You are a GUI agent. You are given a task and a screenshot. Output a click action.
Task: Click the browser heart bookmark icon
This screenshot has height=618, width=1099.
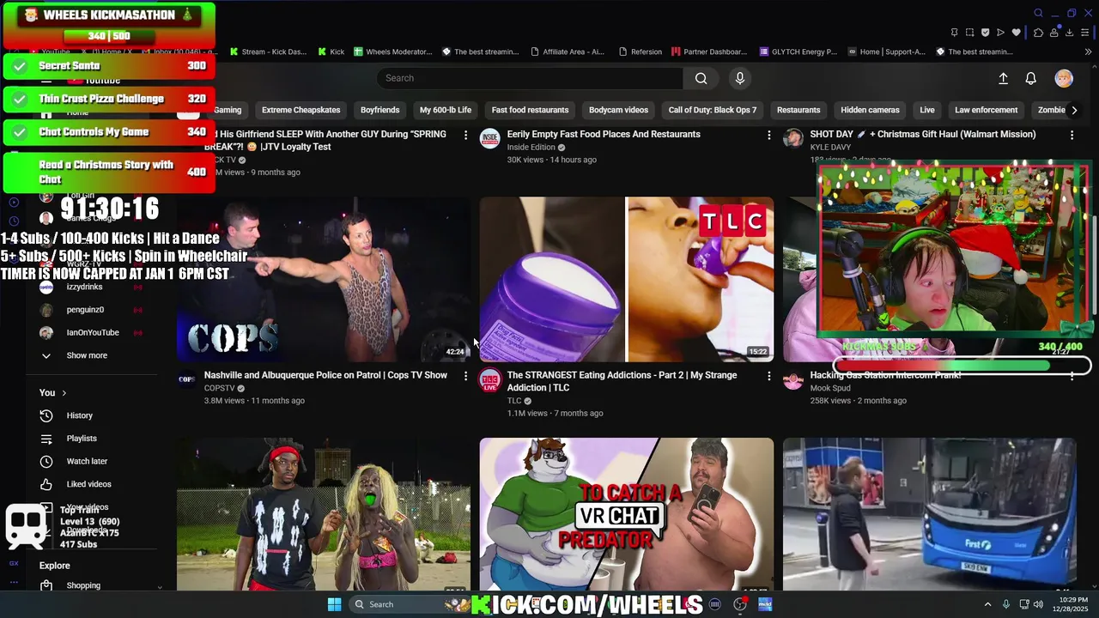[x=1017, y=33]
